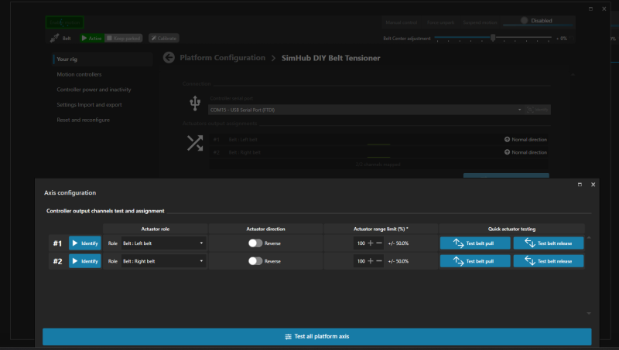Click the Belt device icon
619x350 pixels.
(x=54, y=38)
